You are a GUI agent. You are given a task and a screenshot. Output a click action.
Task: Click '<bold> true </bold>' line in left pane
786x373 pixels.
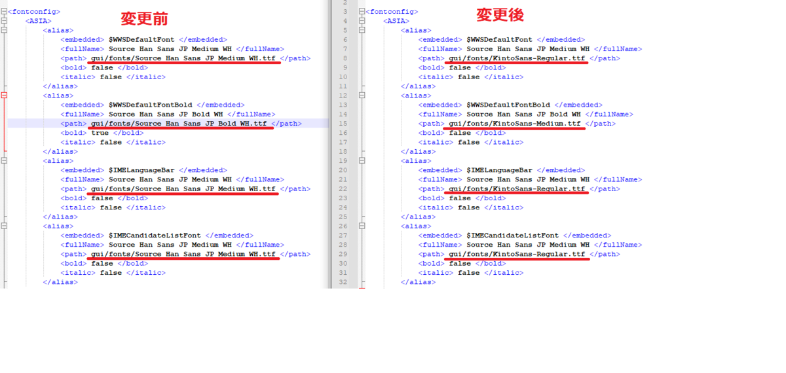tap(102, 133)
